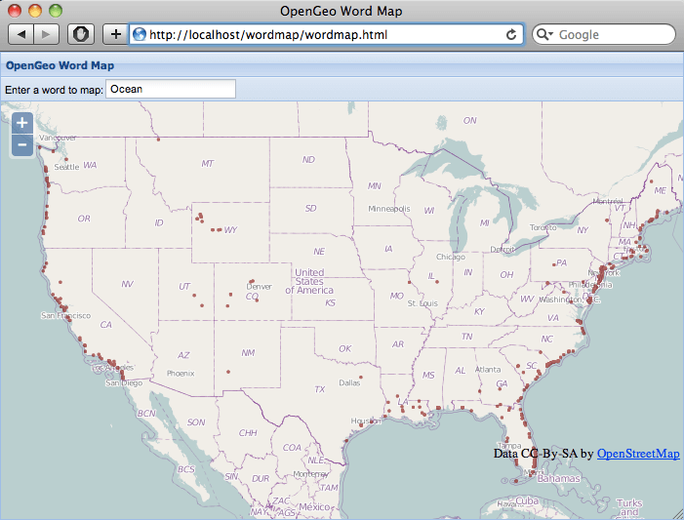Click the Bahamas label on the map
The height and width of the screenshot is (520, 684).
tap(559, 479)
